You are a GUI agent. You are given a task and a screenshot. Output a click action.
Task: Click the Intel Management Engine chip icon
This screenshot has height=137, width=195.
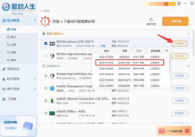52,88
